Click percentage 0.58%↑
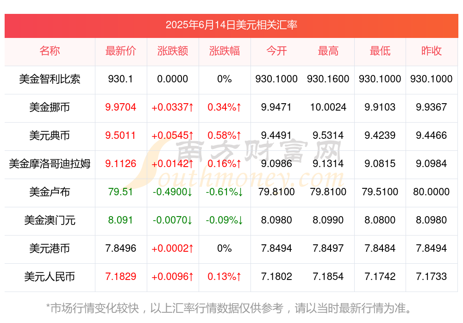Viewport: 463px width, 323px height. tap(225, 136)
